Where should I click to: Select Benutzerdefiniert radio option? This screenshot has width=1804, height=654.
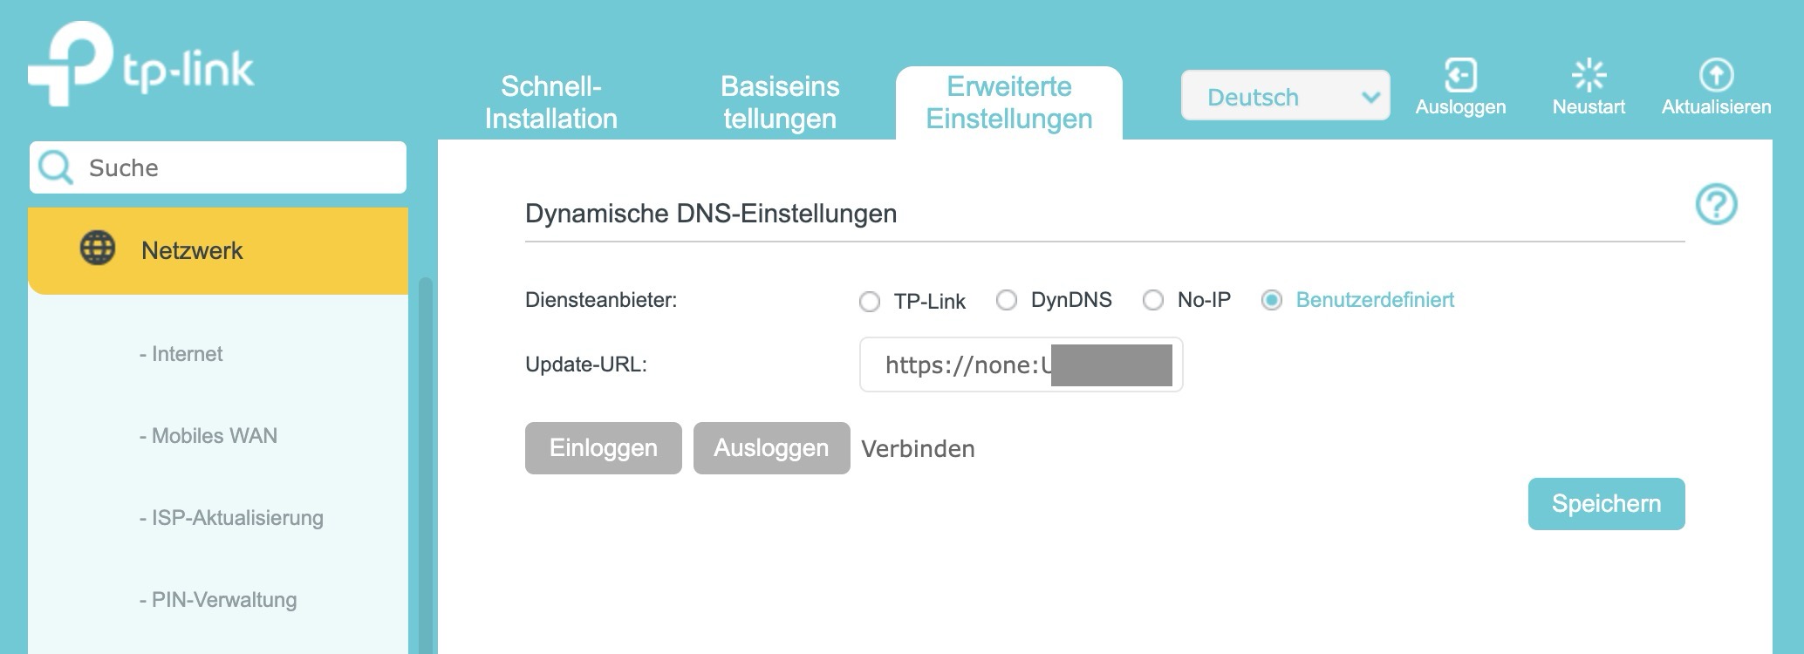click(1272, 301)
